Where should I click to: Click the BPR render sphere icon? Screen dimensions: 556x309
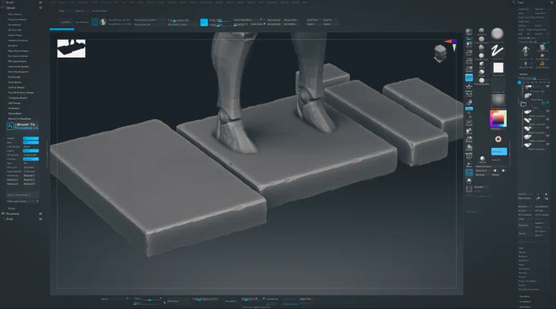point(469,32)
